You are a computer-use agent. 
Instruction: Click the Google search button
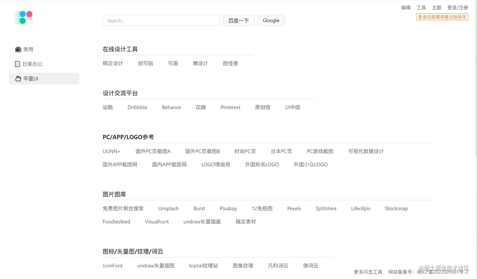[271, 20]
